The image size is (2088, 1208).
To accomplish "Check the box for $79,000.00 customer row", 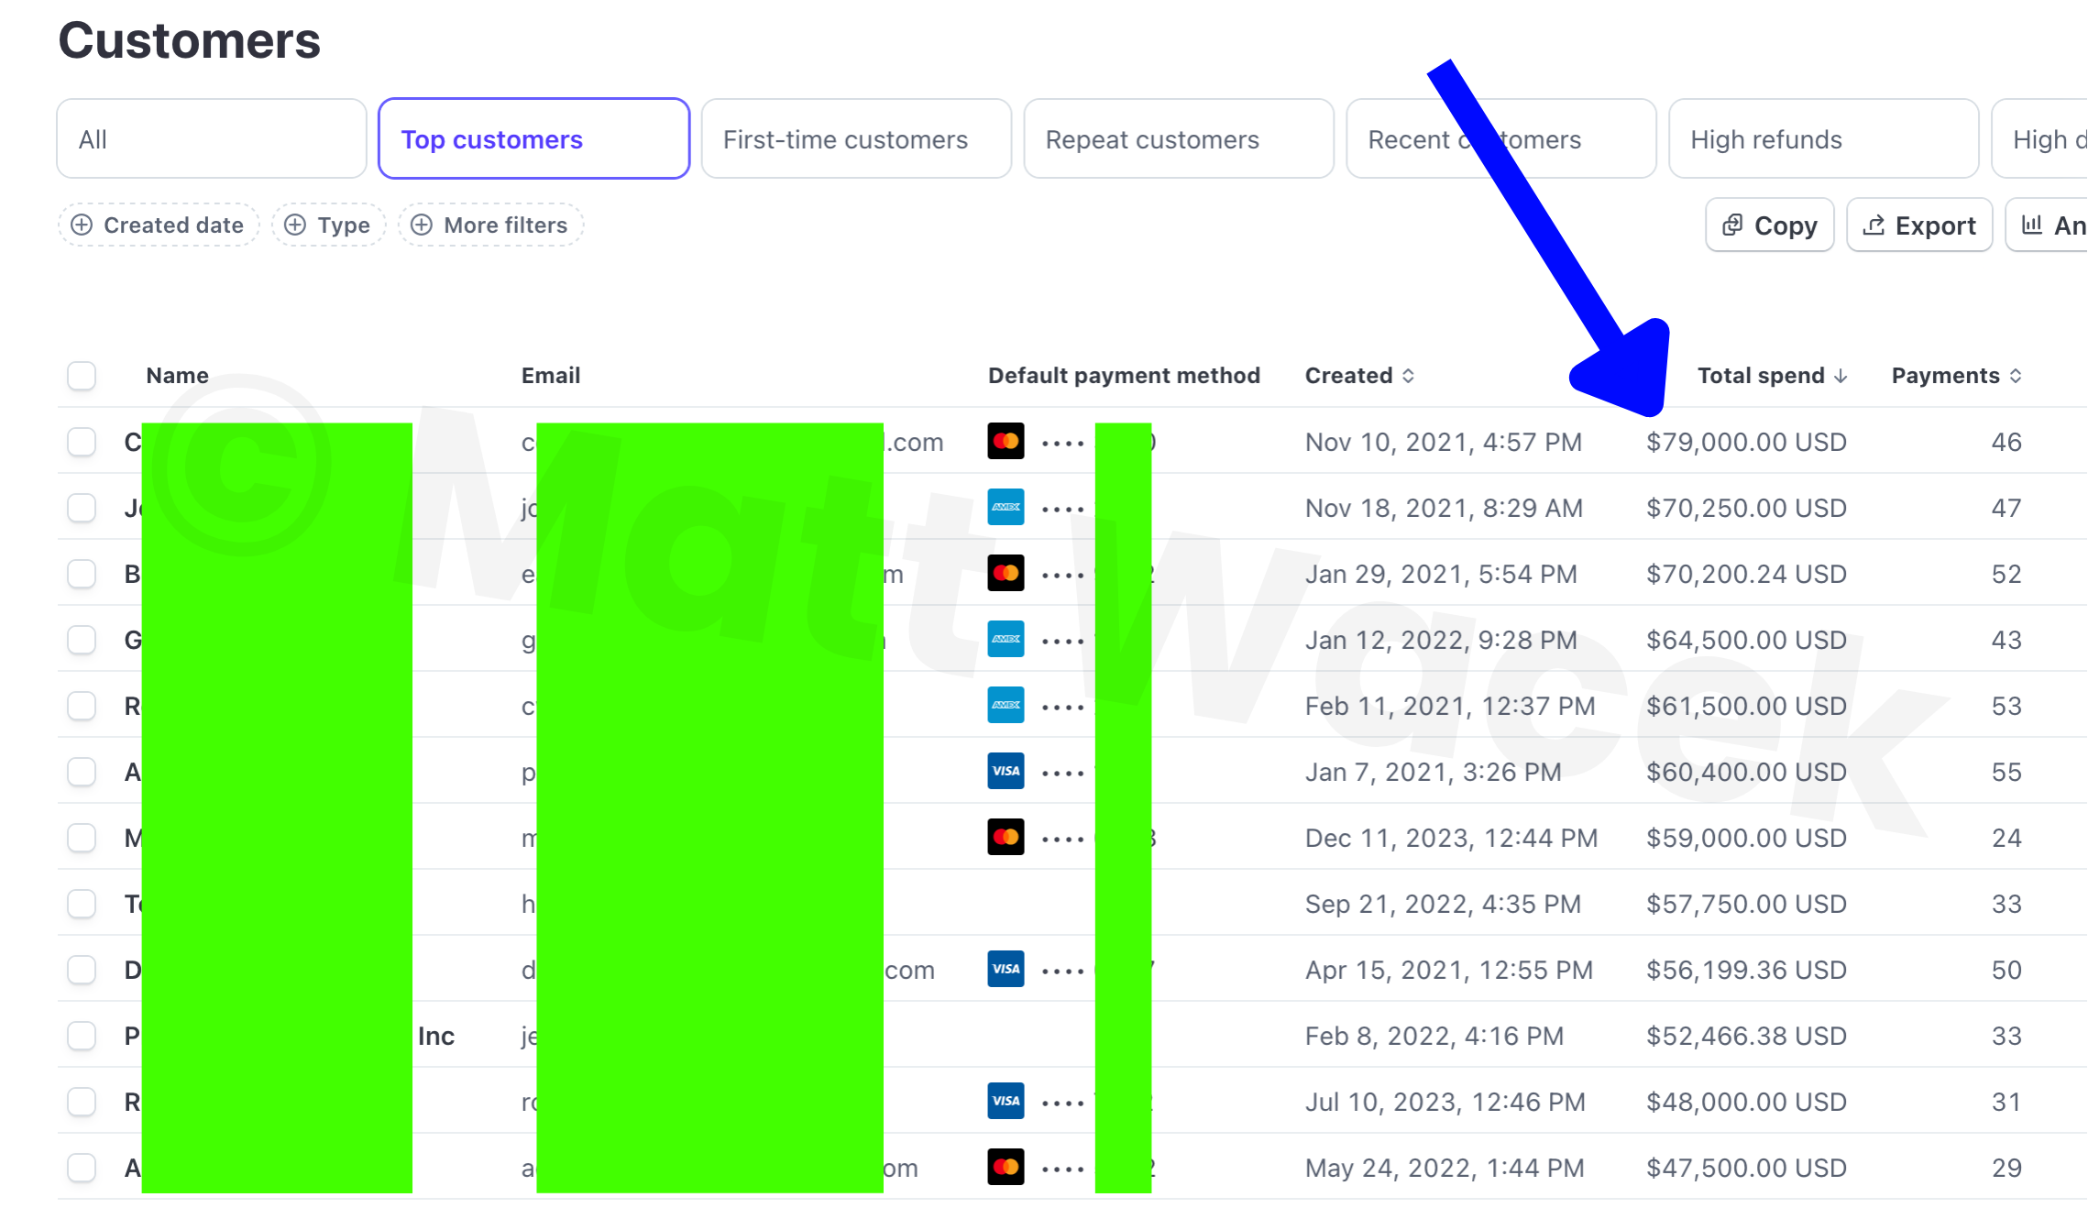I will tap(82, 442).
